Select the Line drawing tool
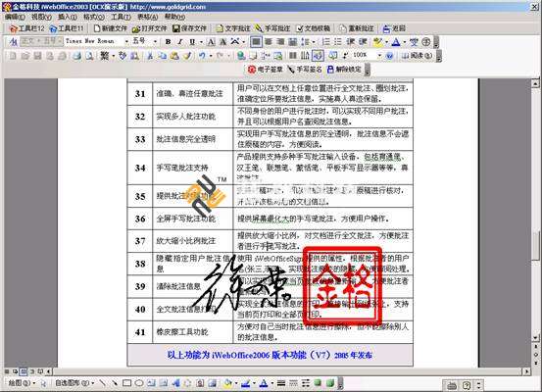This screenshot has height=392, width=542. 102,383
